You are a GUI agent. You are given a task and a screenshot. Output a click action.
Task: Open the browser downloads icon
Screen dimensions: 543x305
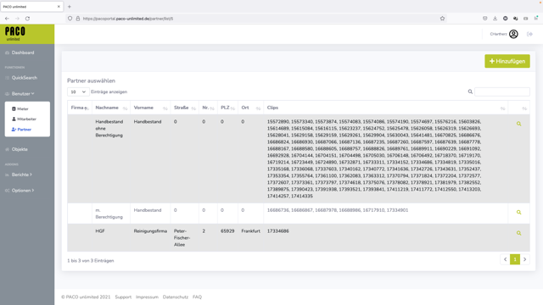[495, 19]
